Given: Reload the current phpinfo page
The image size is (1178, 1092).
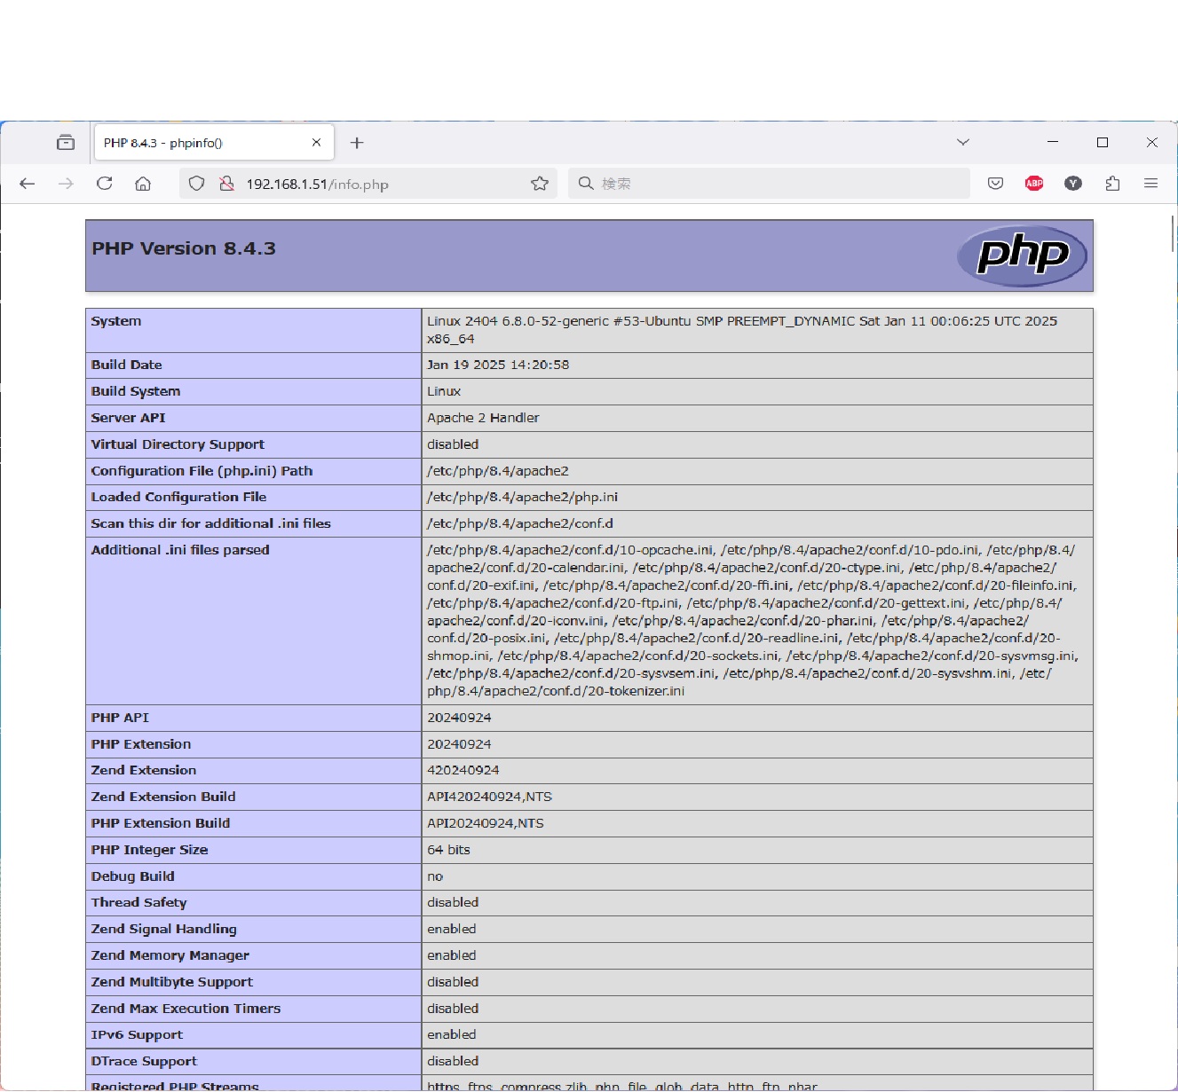Looking at the screenshot, I should pos(105,184).
